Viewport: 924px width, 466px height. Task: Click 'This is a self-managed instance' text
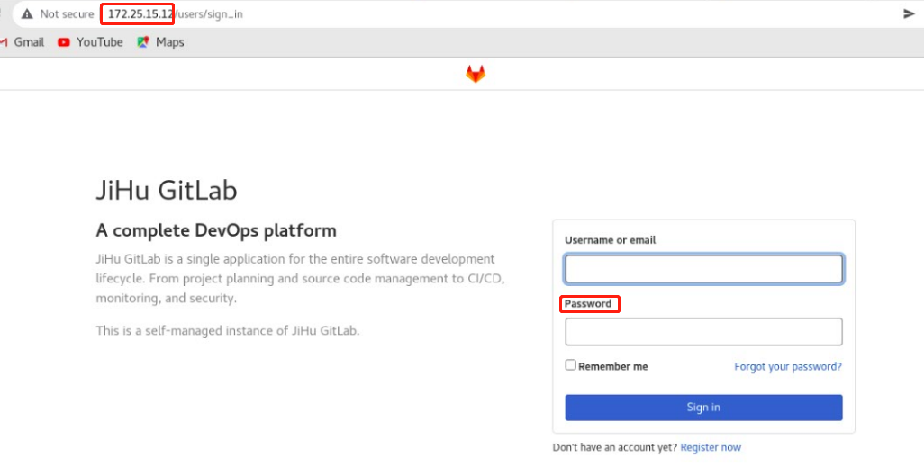(228, 331)
